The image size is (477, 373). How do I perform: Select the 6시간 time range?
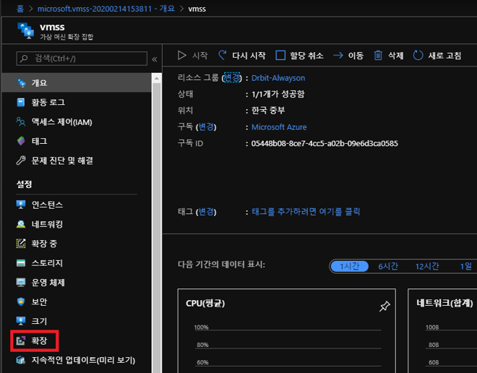click(x=388, y=267)
